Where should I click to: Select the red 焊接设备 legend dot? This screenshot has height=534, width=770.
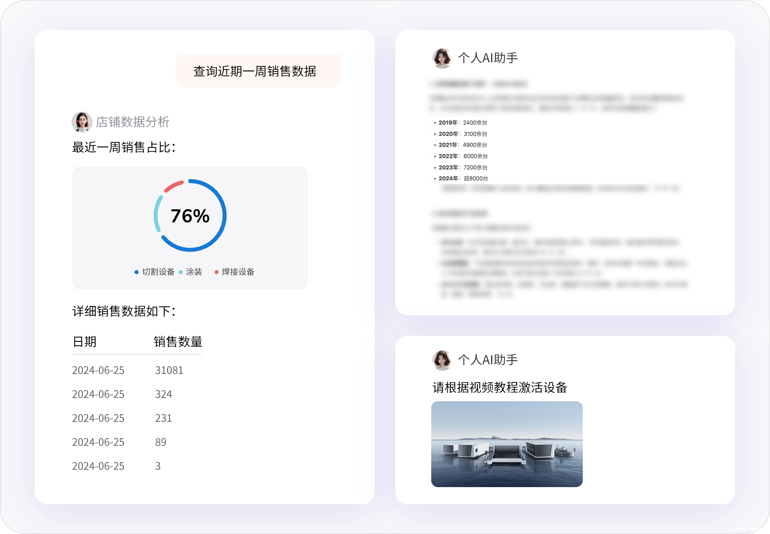tap(216, 272)
